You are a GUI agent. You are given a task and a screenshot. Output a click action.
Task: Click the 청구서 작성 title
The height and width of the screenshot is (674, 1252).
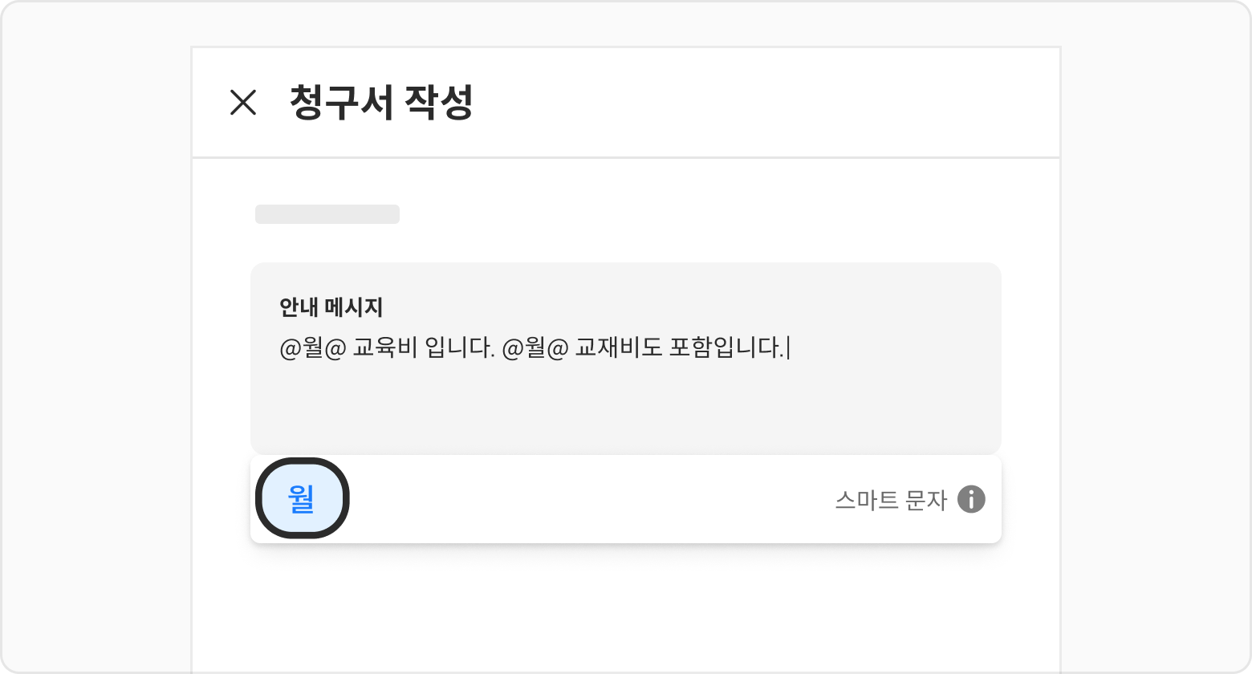point(380,103)
